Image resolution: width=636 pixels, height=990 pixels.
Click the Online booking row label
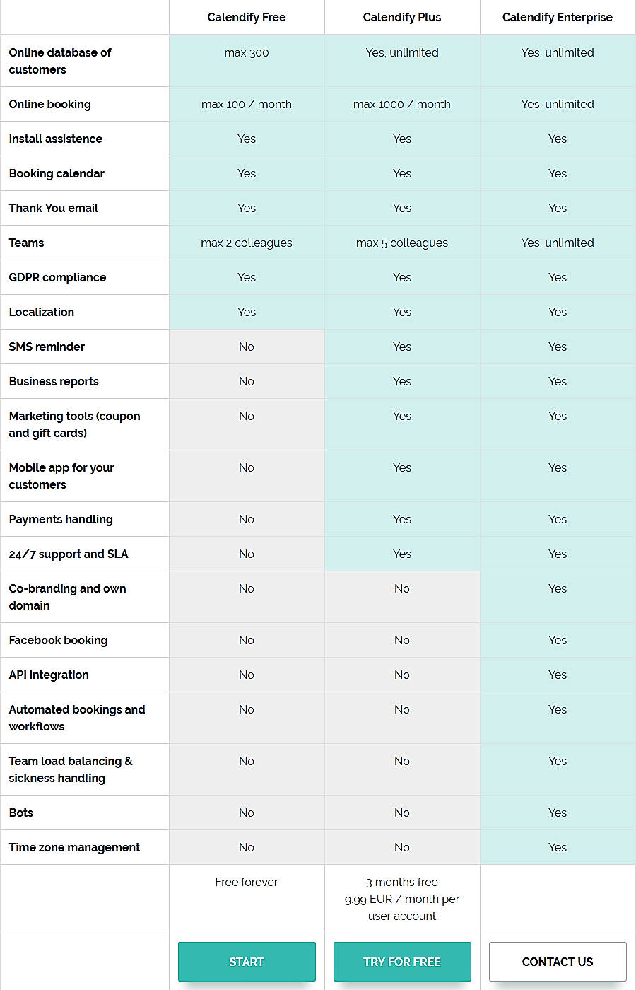[49, 104]
